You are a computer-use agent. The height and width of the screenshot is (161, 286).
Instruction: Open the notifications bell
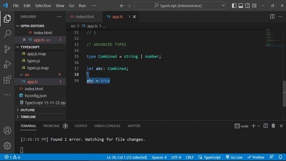click(280, 157)
